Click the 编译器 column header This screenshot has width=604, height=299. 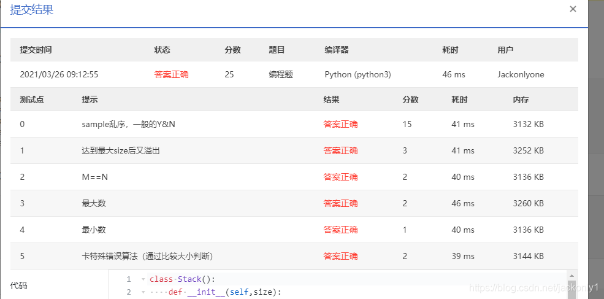pos(337,50)
